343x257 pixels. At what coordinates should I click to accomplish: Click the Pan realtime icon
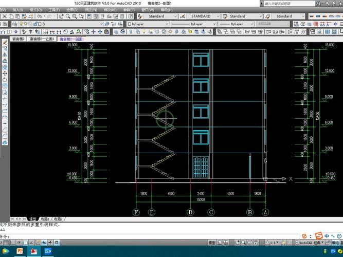(x=62, y=16)
